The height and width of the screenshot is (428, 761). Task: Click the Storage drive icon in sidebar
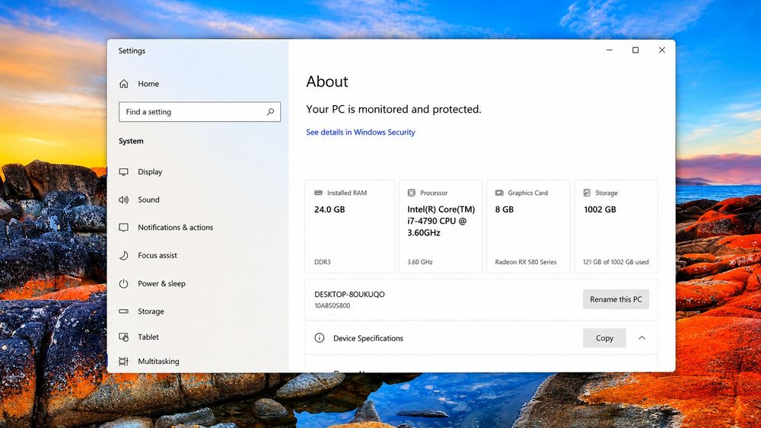[x=124, y=311]
